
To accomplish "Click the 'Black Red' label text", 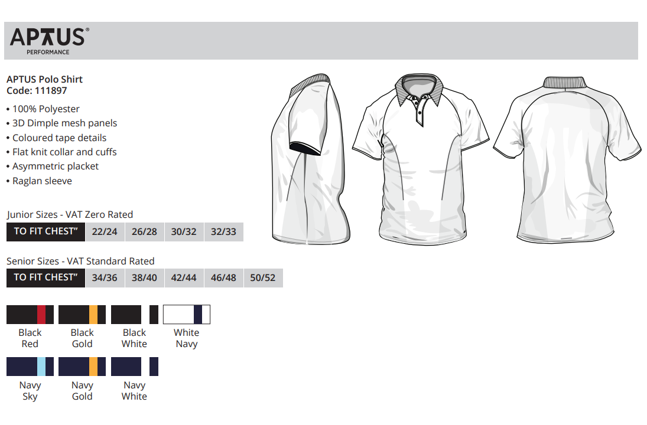I will 30,338.
